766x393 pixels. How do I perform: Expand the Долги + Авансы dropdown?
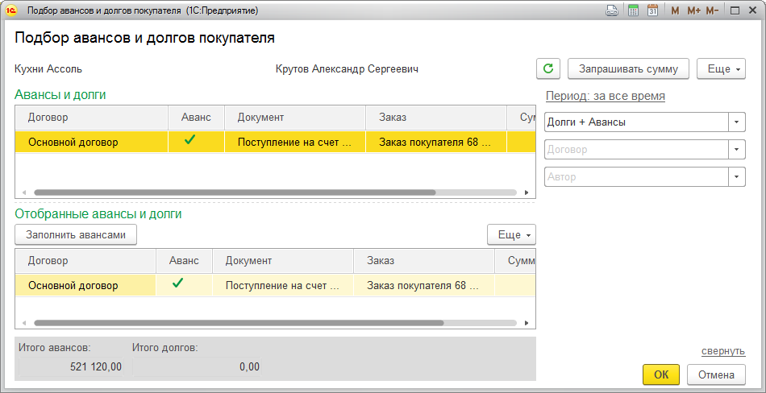click(736, 122)
